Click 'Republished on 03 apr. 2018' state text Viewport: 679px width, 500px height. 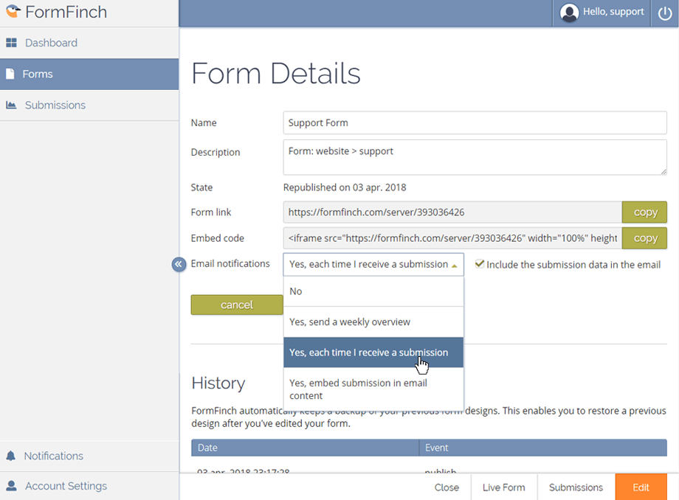tap(345, 187)
